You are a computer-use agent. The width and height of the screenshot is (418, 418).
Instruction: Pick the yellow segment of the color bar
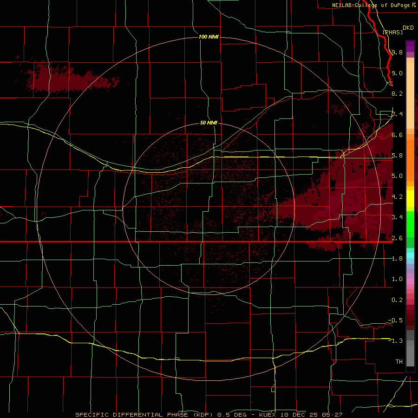point(410,199)
